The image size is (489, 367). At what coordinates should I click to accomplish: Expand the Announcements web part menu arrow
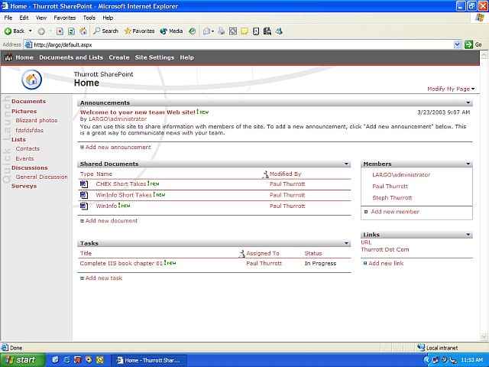pos(468,102)
